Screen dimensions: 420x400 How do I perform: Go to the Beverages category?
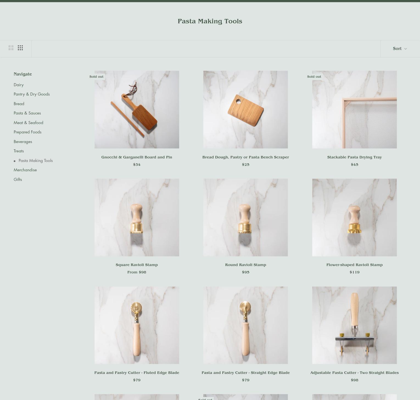[23, 142]
